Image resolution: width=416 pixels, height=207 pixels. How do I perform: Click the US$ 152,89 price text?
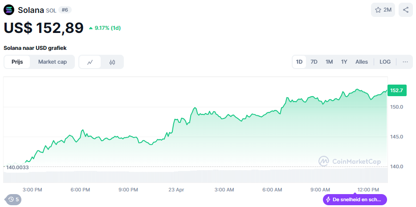[x=44, y=28]
